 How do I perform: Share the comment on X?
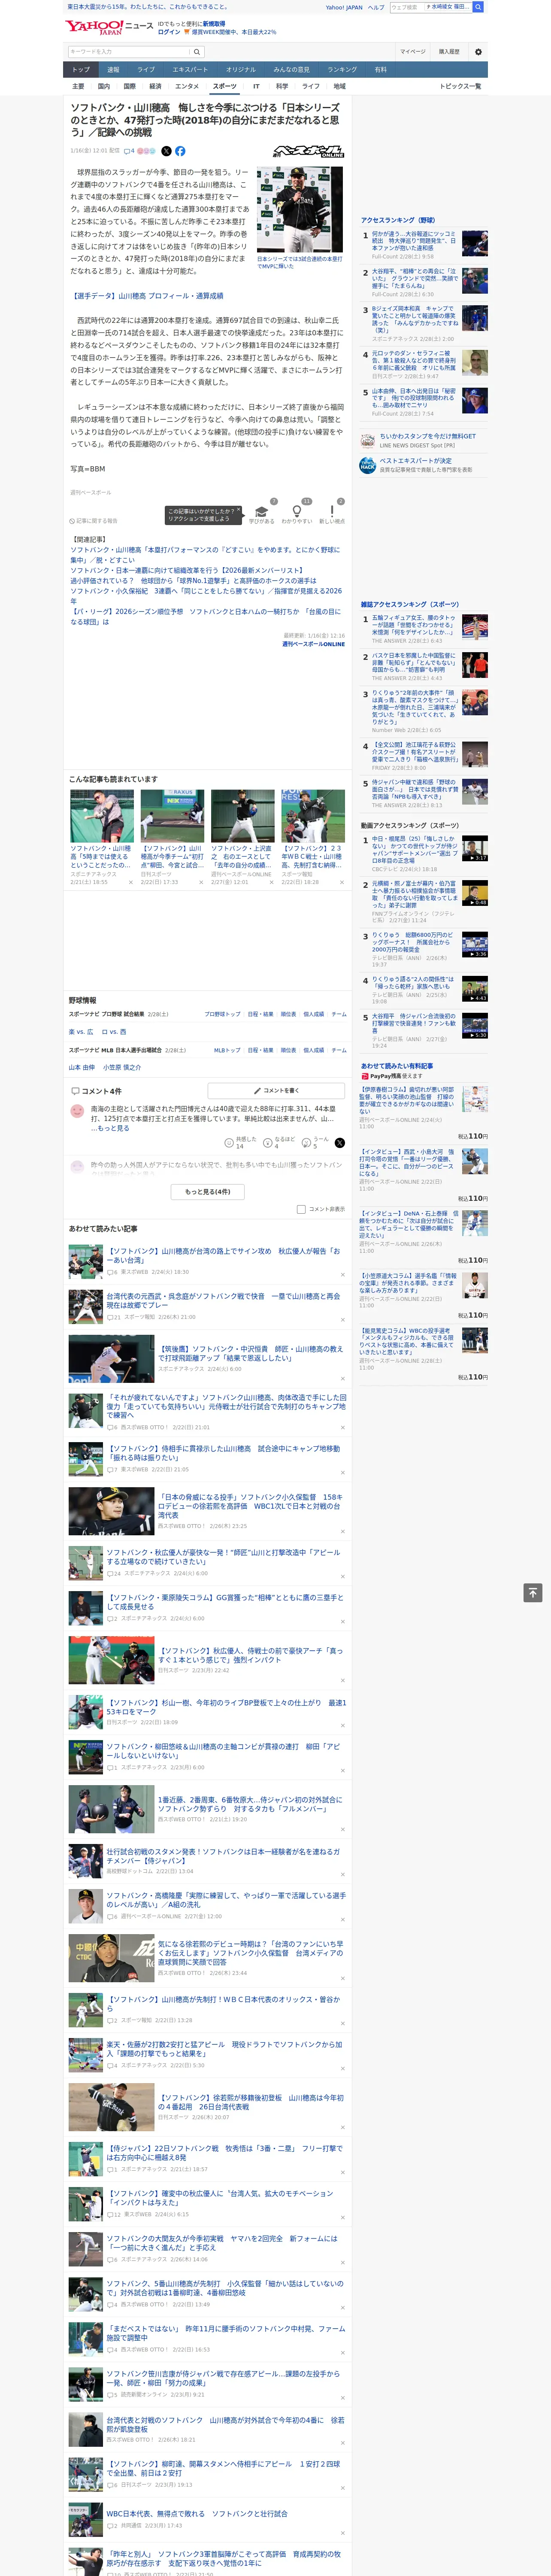pos(340,1142)
